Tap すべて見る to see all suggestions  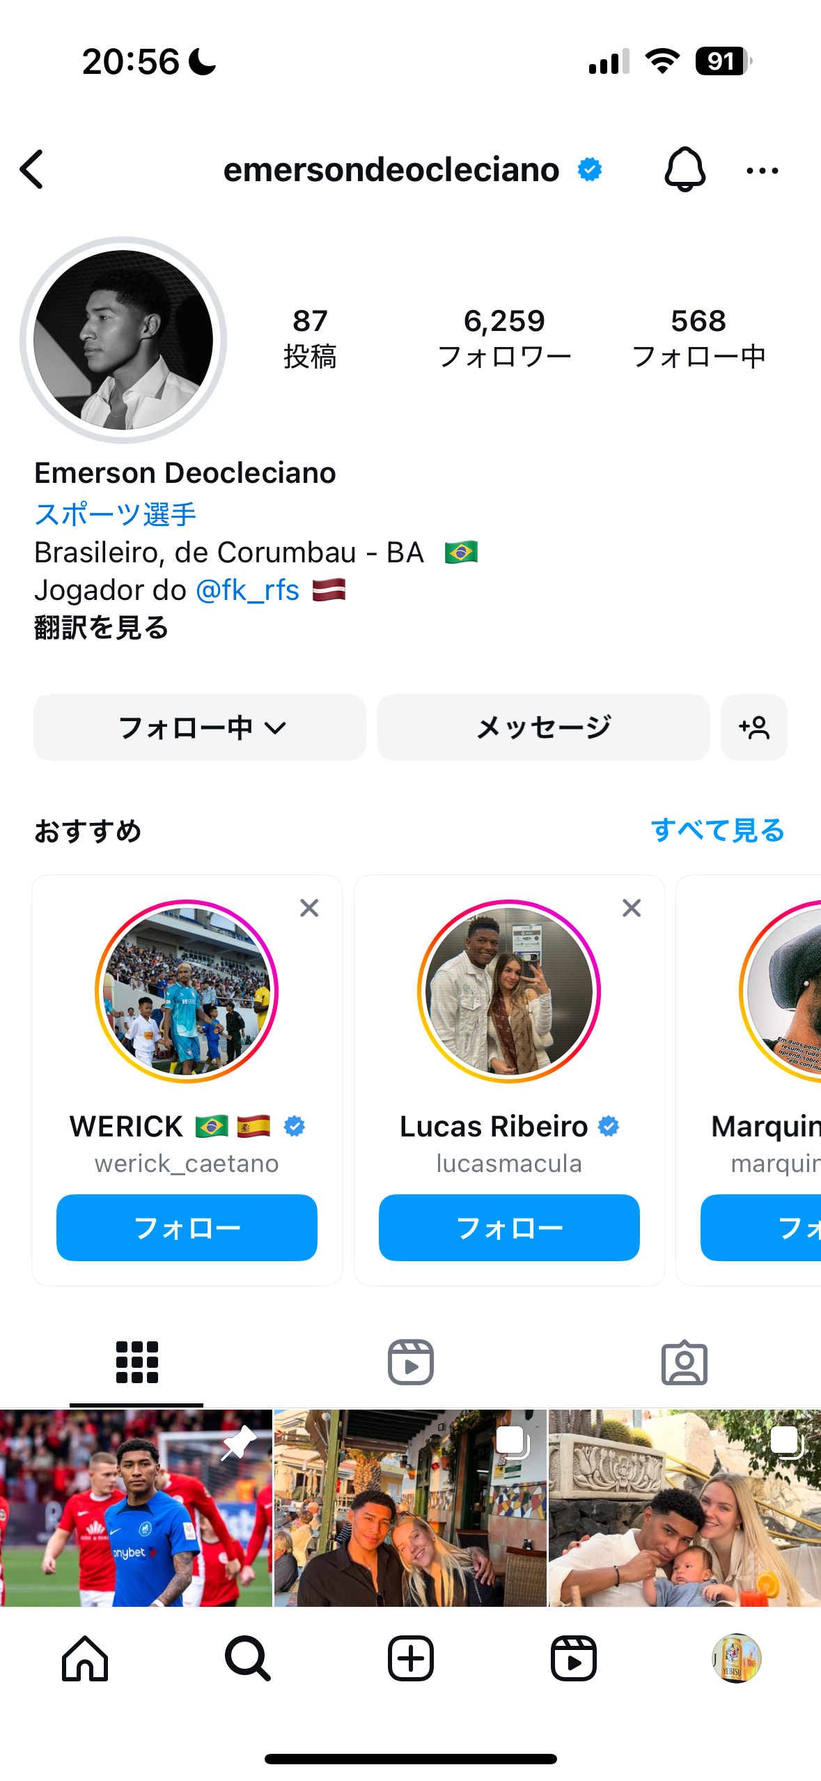click(x=717, y=831)
